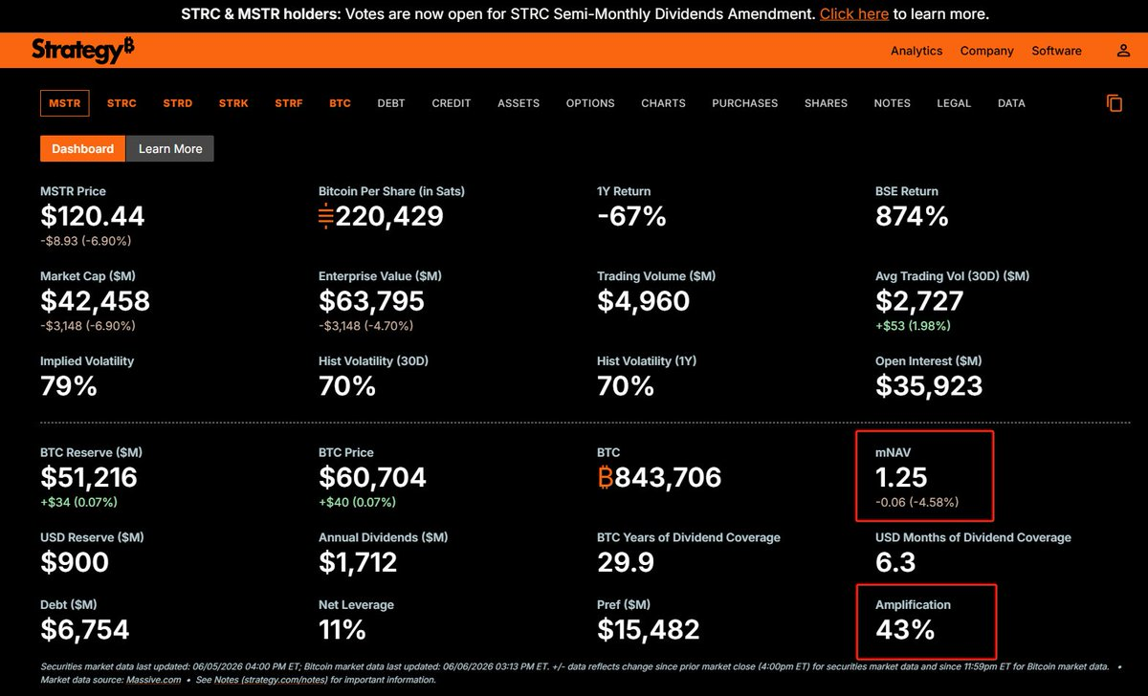Image resolution: width=1148 pixels, height=696 pixels.
Task: Open the ASSETS tab
Action: tap(519, 103)
